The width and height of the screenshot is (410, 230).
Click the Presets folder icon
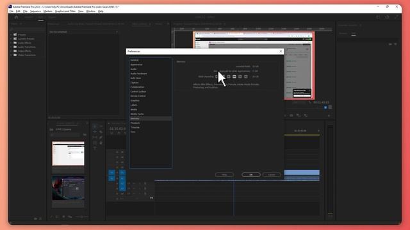15,34
